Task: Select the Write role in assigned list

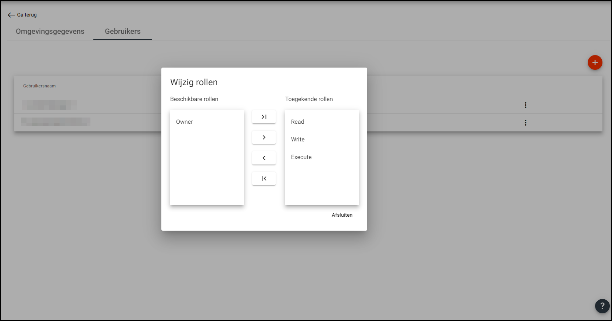Action: tap(298, 140)
